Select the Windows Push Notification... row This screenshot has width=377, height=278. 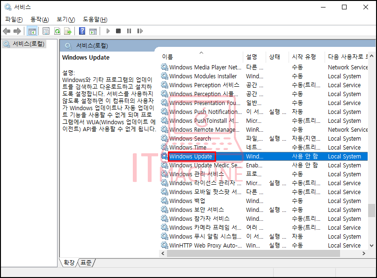pos(264,112)
